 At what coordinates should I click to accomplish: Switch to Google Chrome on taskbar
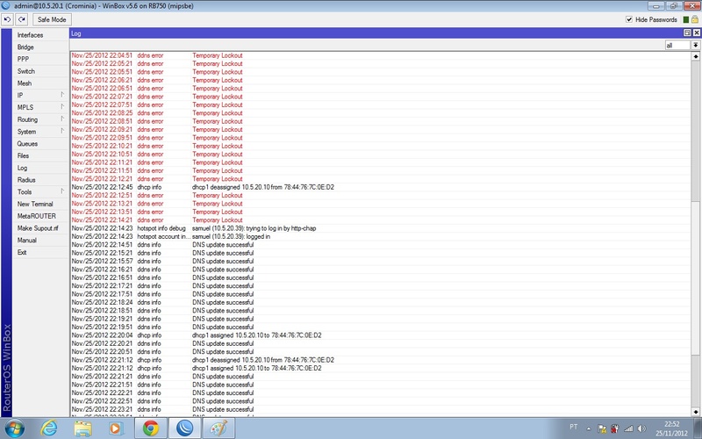151,428
